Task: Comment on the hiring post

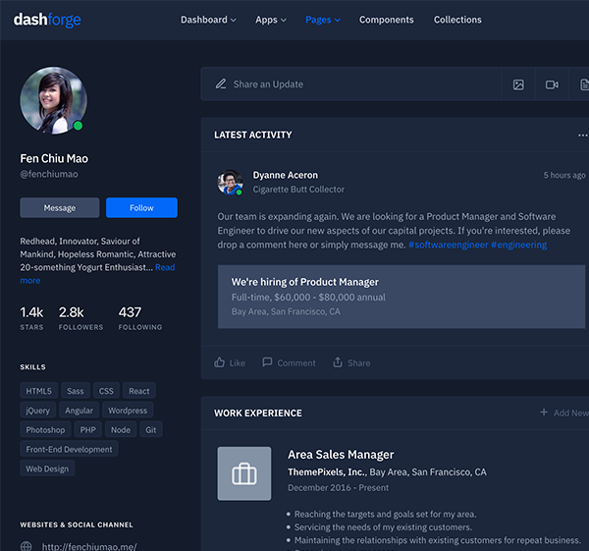Action: click(289, 362)
